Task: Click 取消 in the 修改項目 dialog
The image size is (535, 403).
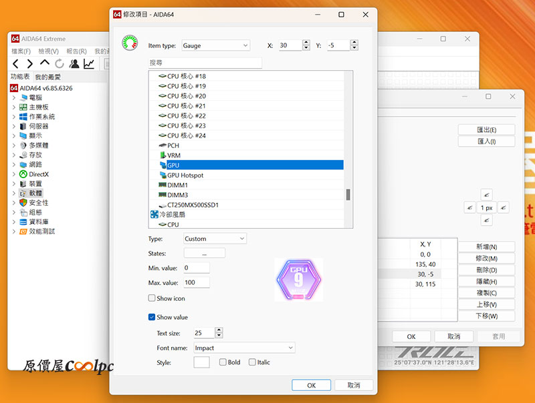Action: (x=354, y=385)
